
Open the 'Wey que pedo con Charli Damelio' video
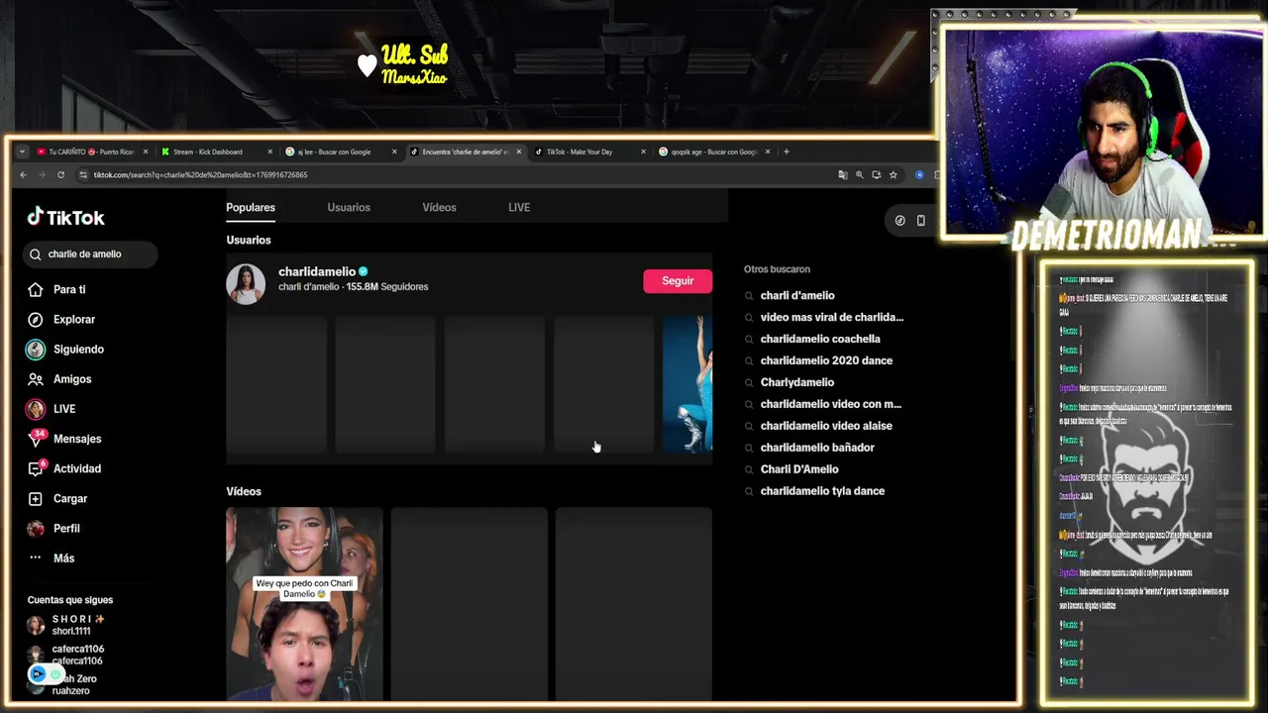click(x=304, y=604)
